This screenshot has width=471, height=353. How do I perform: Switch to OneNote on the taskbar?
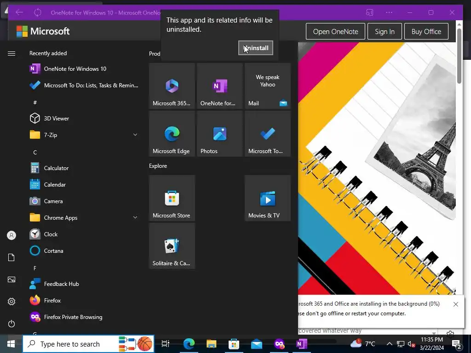pos(302,344)
